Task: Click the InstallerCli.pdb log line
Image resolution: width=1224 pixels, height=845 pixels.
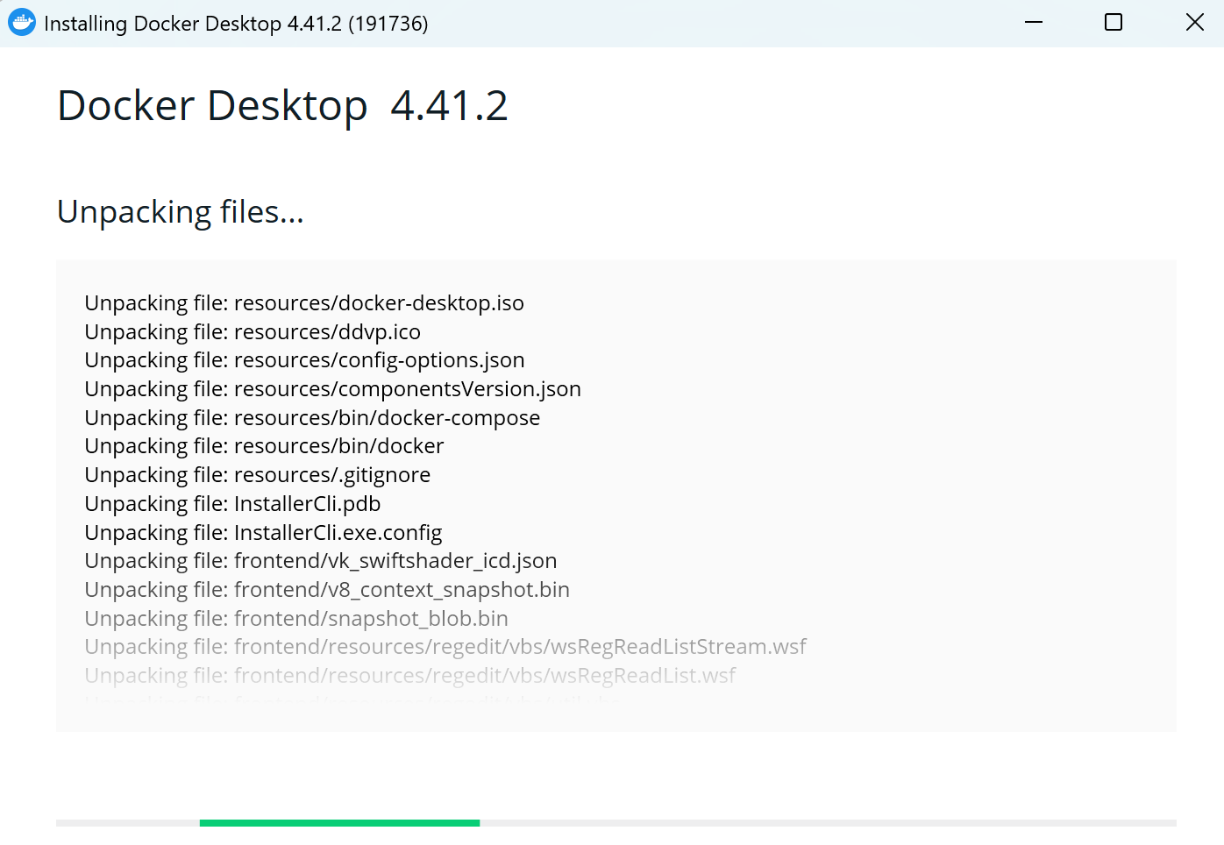Action: tap(232, 504)
